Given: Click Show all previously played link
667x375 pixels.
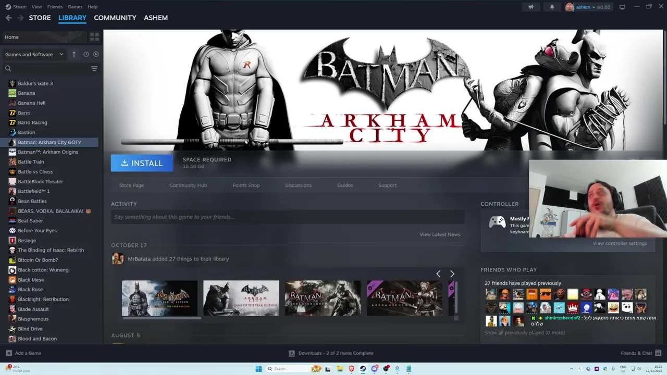Looking at the screenshot, I should [524, 333].
